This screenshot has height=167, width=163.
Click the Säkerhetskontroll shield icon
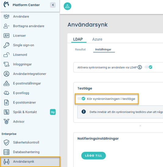point(6,142)
